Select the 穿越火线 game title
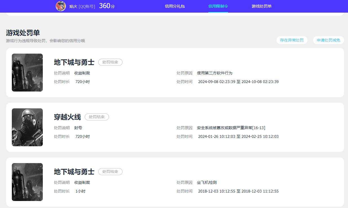 [x=67, y=117]
